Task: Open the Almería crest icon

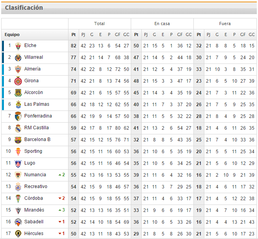Action: click(18, 69)
